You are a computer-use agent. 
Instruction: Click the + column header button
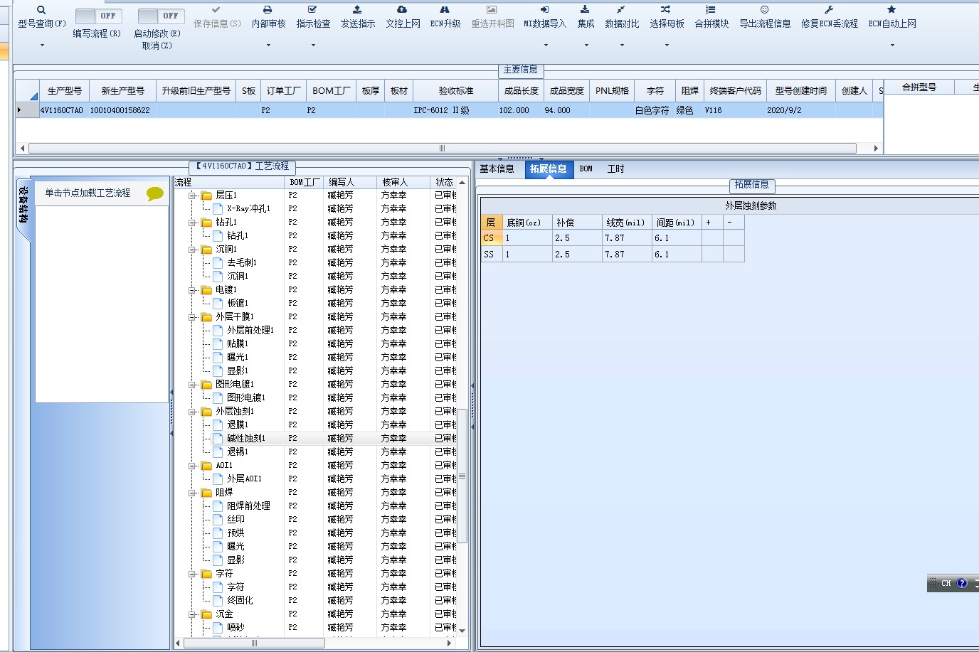click(712, 223)
